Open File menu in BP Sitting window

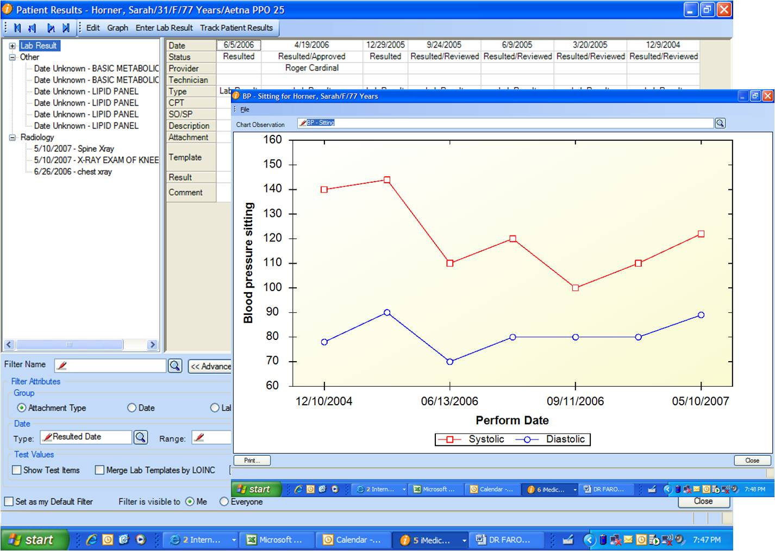click(x=245, y=109)
